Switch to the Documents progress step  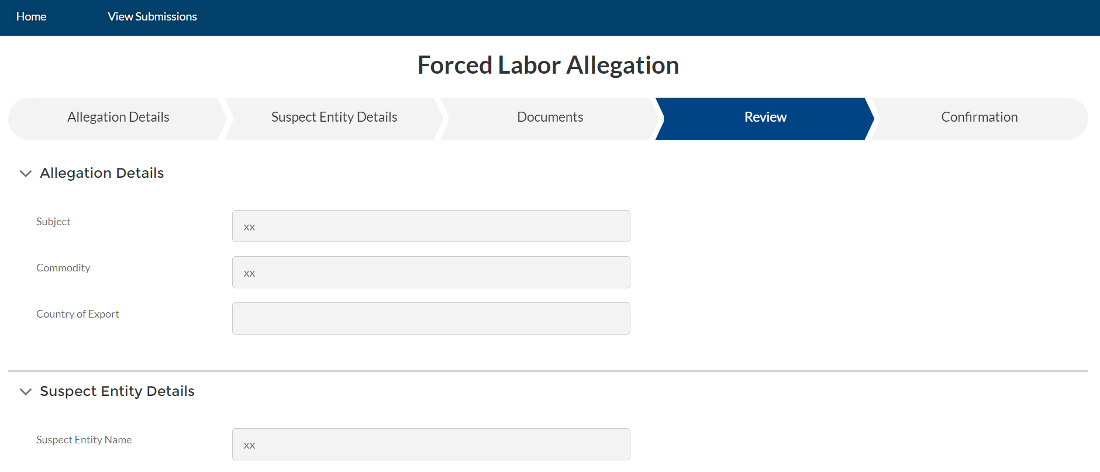click(x=550, y=118)
